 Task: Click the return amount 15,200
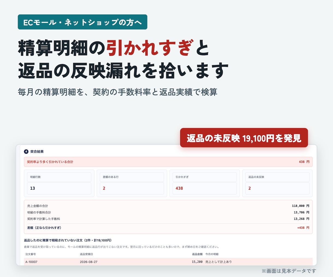coord(197,262)
